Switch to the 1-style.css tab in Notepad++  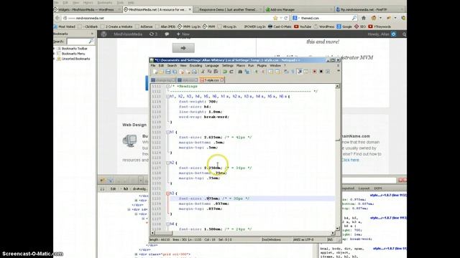pyautogui.click(x=211, y=80)
